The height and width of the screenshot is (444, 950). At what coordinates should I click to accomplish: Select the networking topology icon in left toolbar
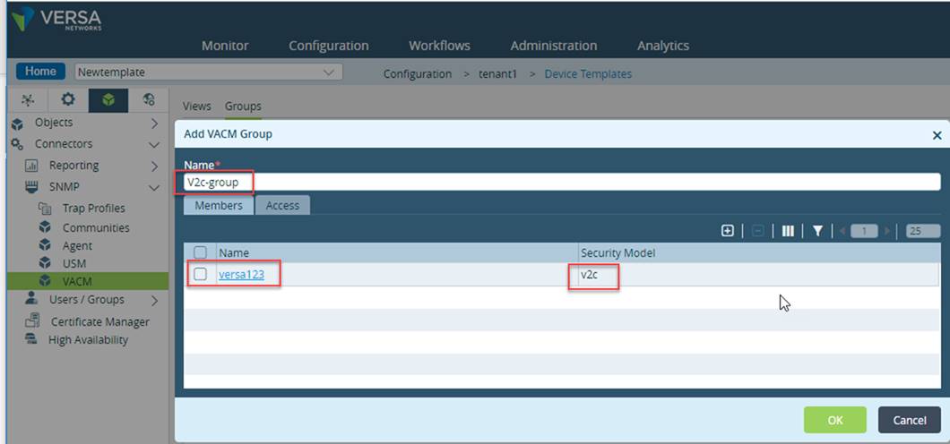point(28,100)
